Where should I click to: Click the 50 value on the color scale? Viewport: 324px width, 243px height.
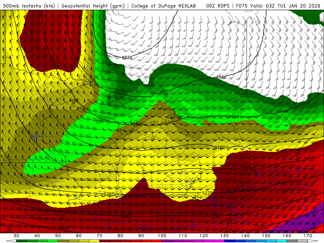pyautogui.click(x=58, y=236)
